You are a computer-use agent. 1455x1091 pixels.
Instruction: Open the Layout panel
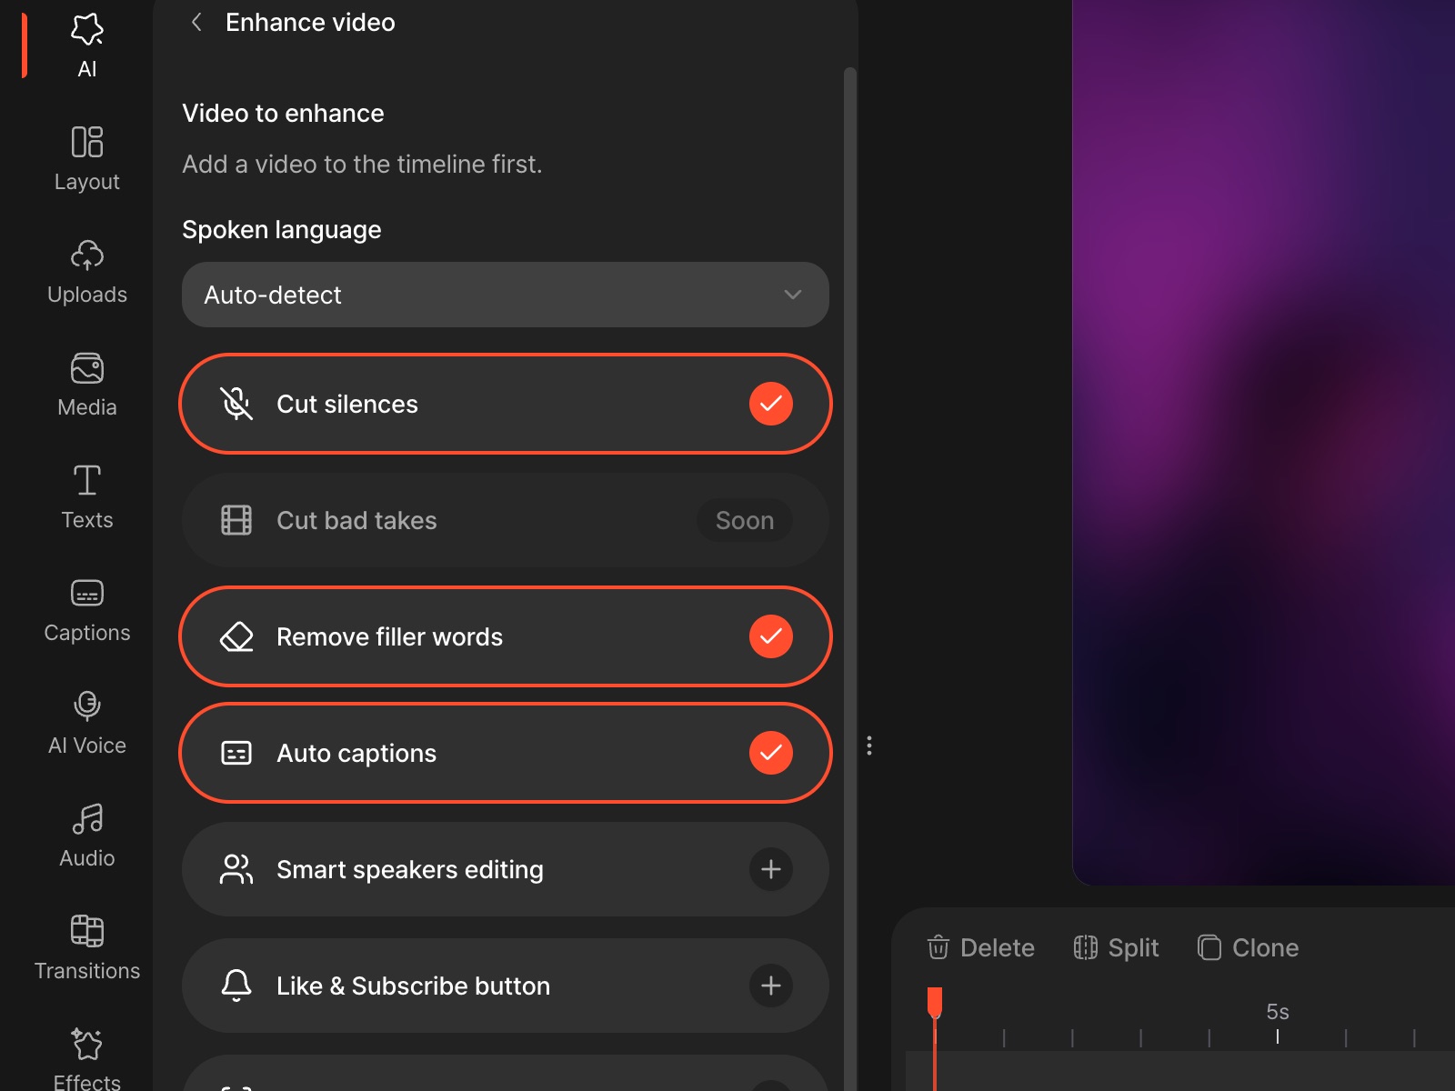tap(87, 159)
